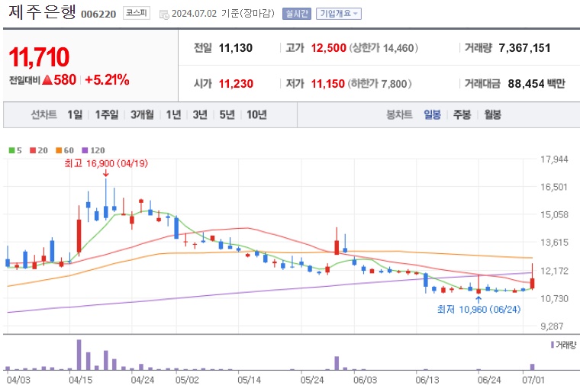The width and height of the screenshot is (580, 389).
Task: Click the 거래량 value 7,367,151
Action: [524, 48]
